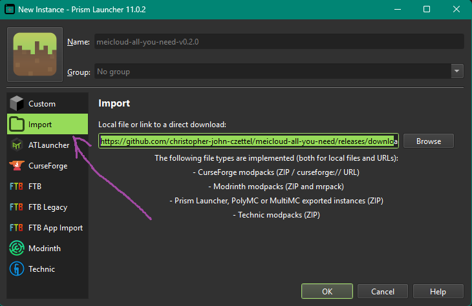Select the Import folder icon
The image size is (472, 306).
point(17,124)
